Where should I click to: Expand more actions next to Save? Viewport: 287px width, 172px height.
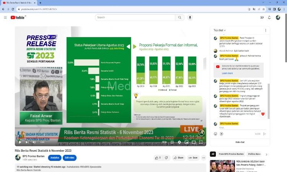coord(204,157)
